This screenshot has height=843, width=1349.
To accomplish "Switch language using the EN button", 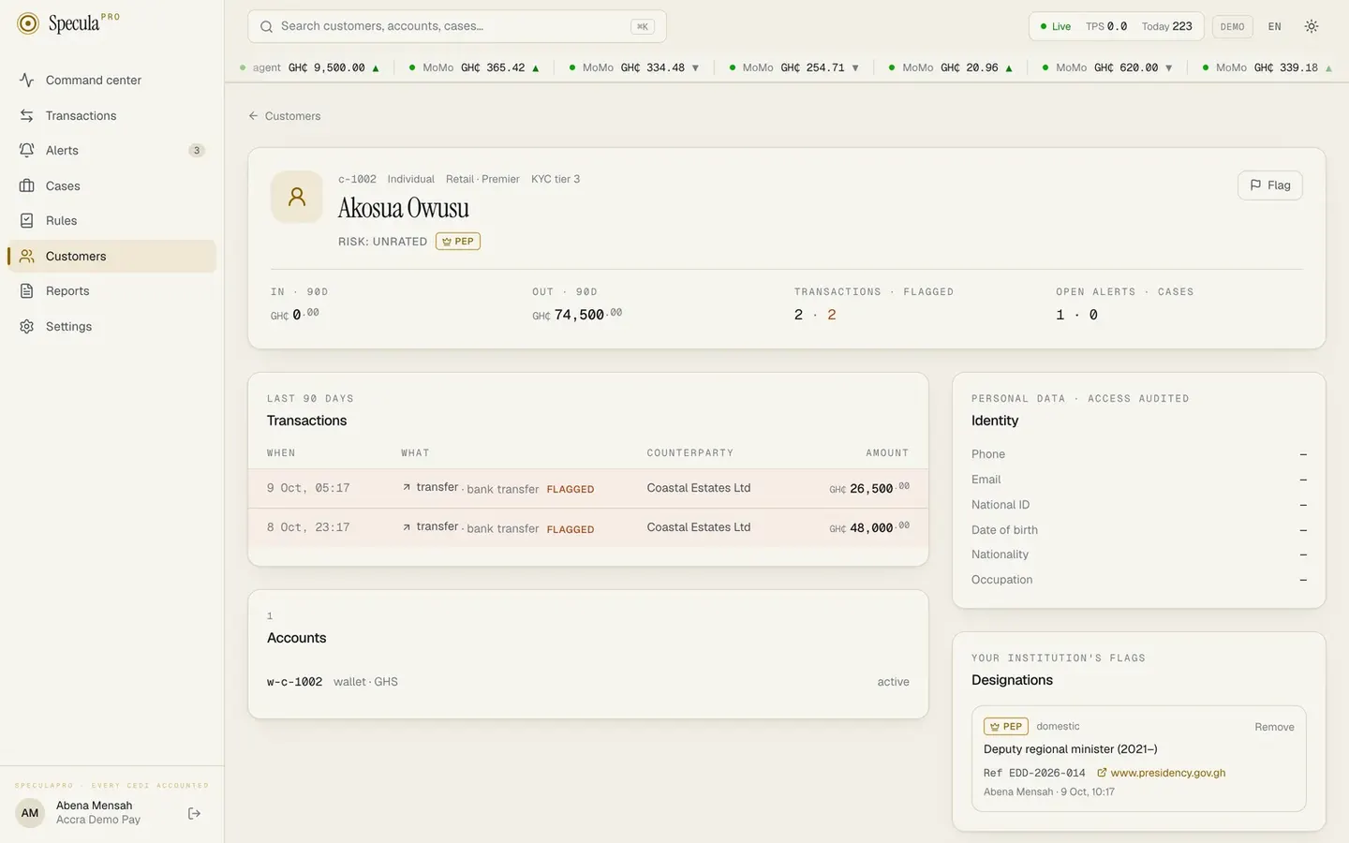I will coord(1274,26).
